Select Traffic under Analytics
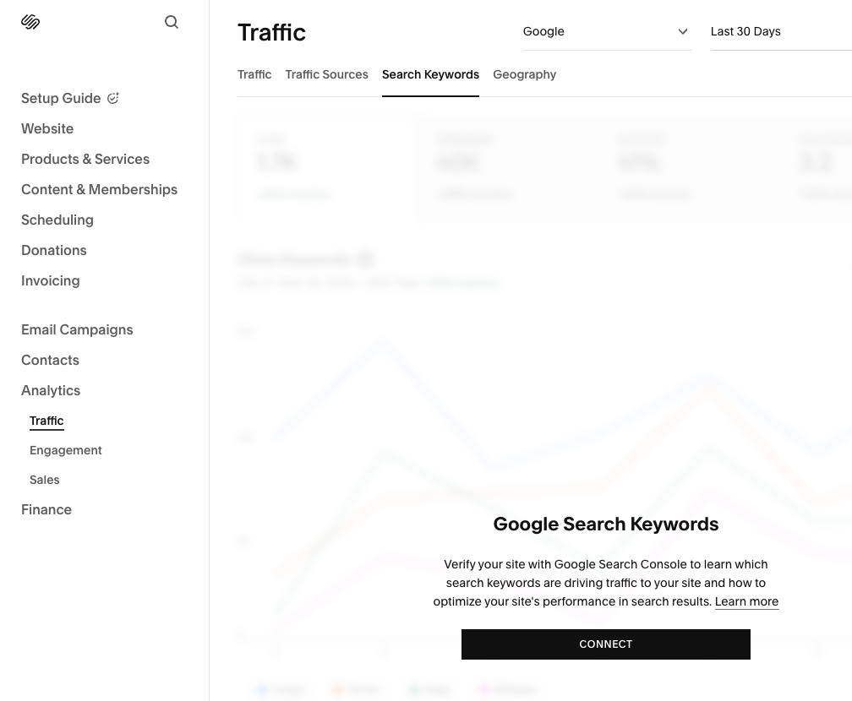 tap(46, 421)
